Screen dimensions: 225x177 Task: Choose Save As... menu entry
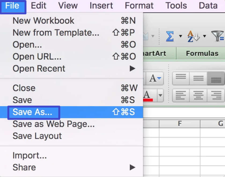pyautogui.click(x=71, y=112)
